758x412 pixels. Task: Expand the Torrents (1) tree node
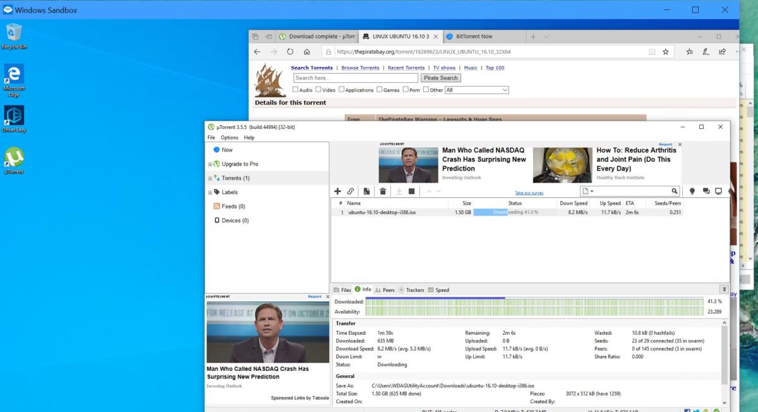tap(210, 178)
